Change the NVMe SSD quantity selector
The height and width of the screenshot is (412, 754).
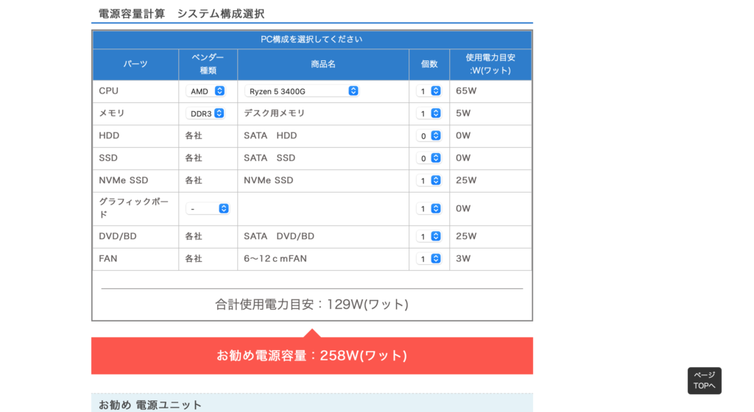point(429,180)
